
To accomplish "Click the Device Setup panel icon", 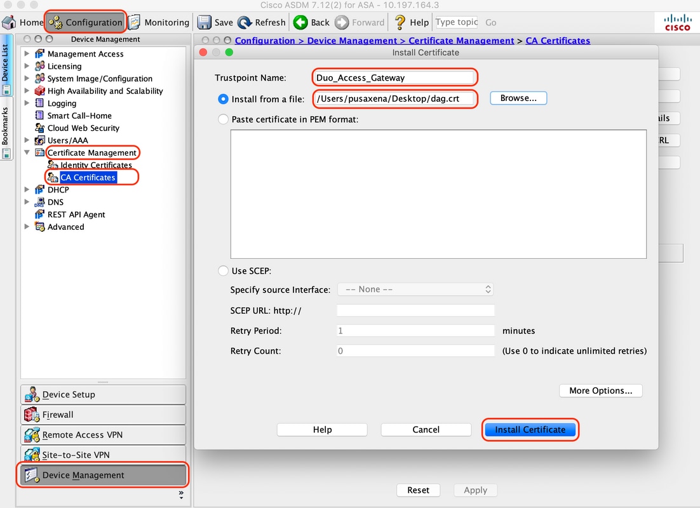I will tap(32, 394).
